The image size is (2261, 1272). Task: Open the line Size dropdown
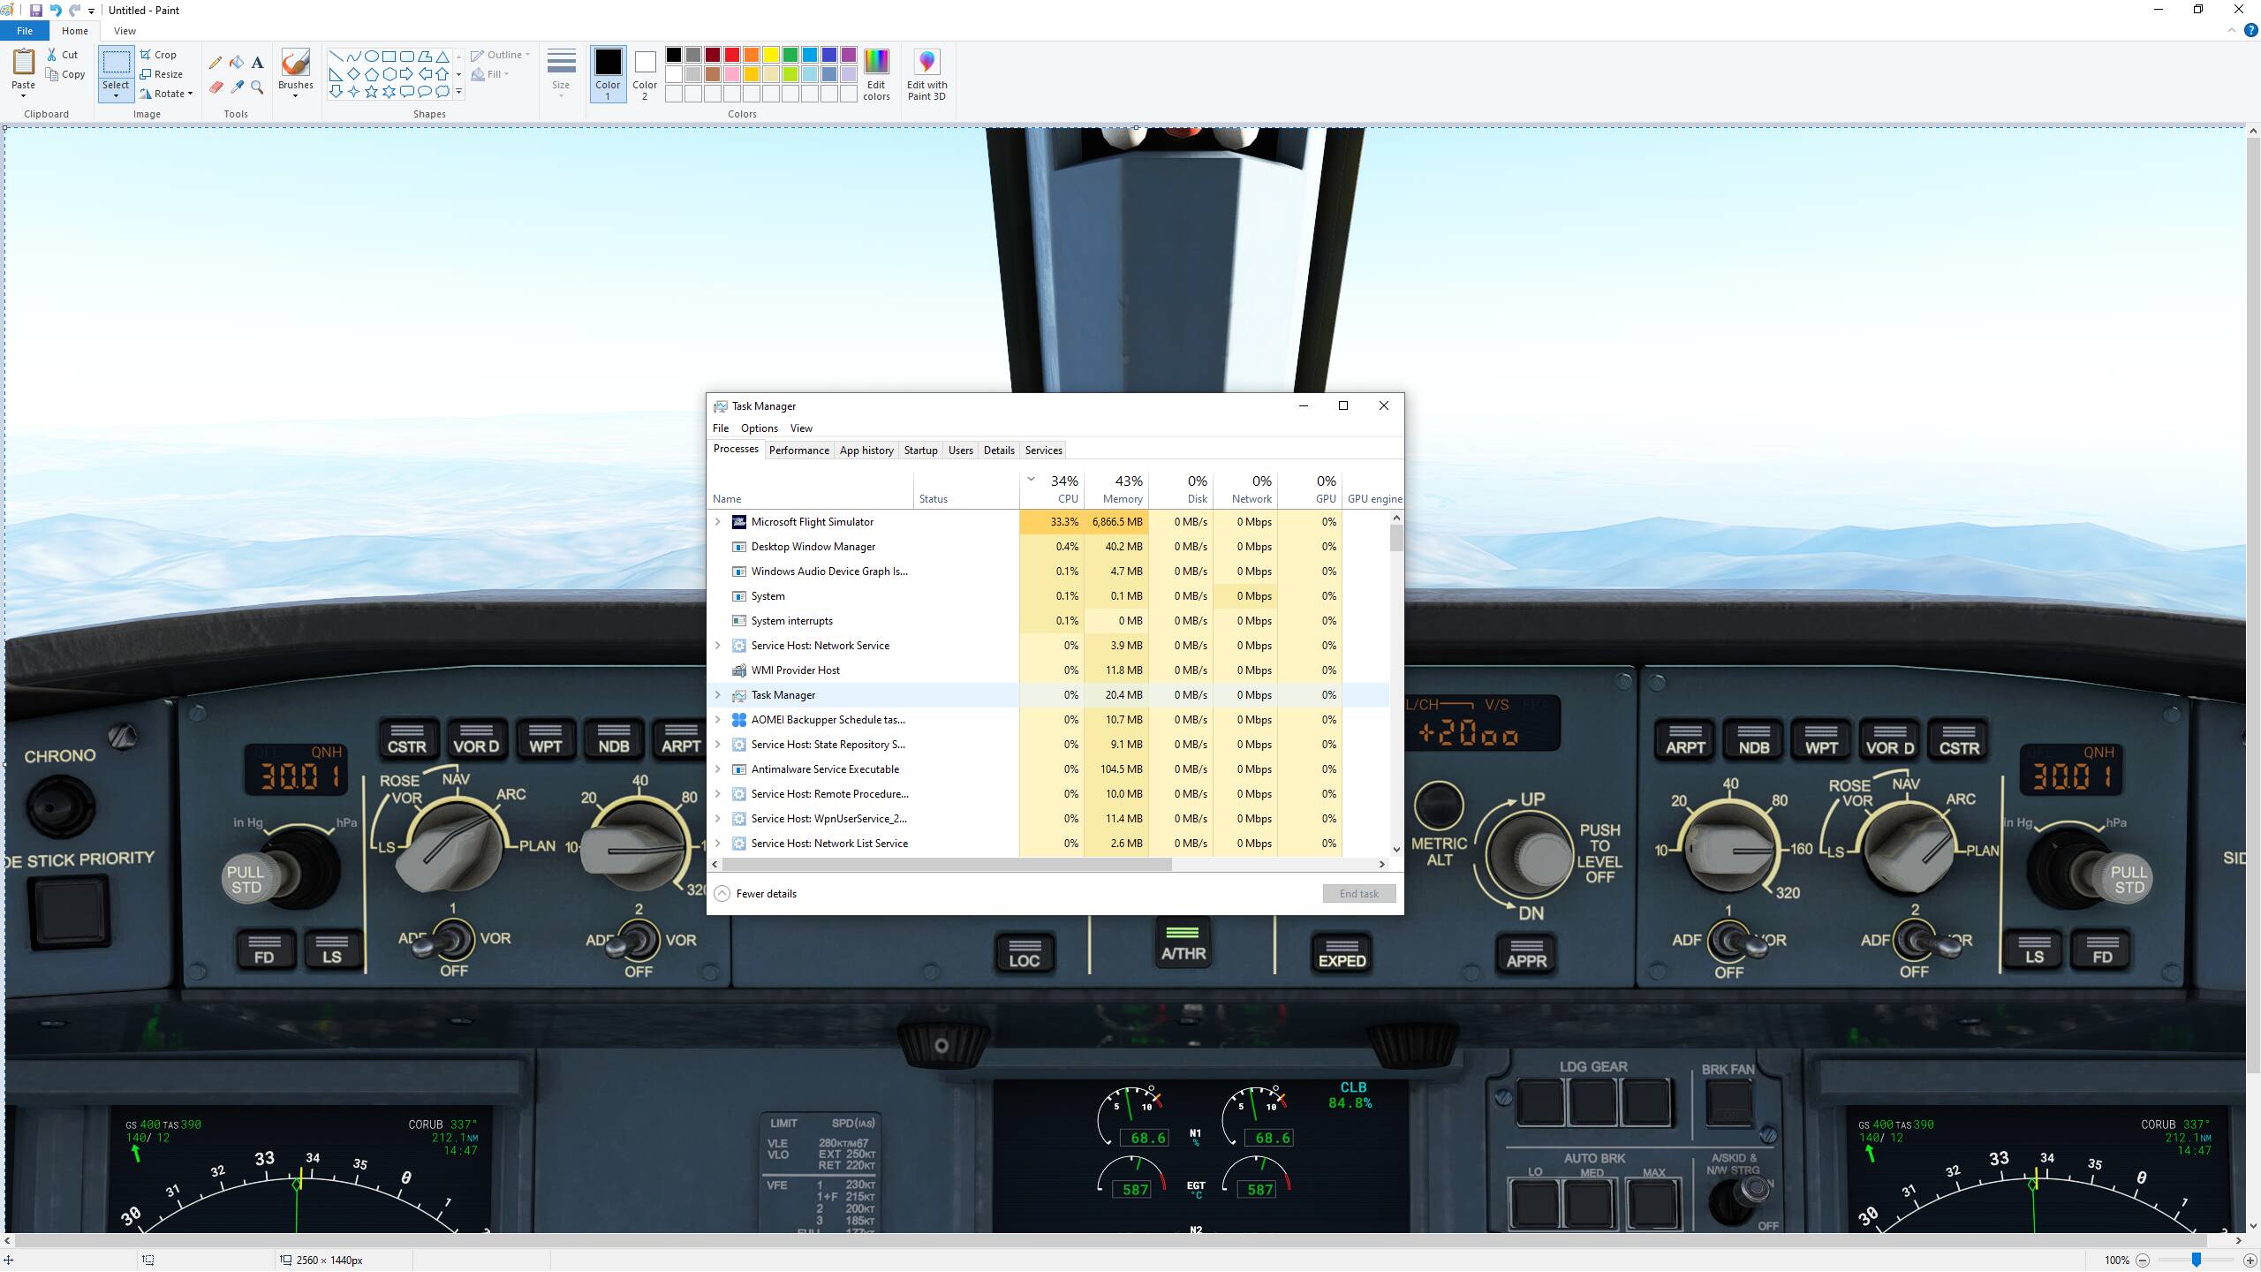[561, 74]
